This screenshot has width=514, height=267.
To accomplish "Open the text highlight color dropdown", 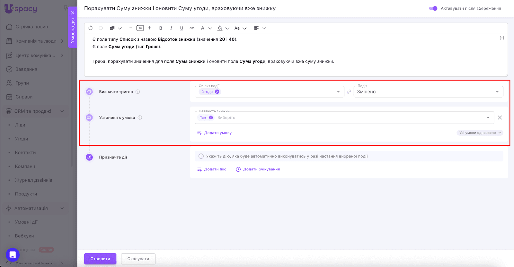I will (x=227, y=28).
